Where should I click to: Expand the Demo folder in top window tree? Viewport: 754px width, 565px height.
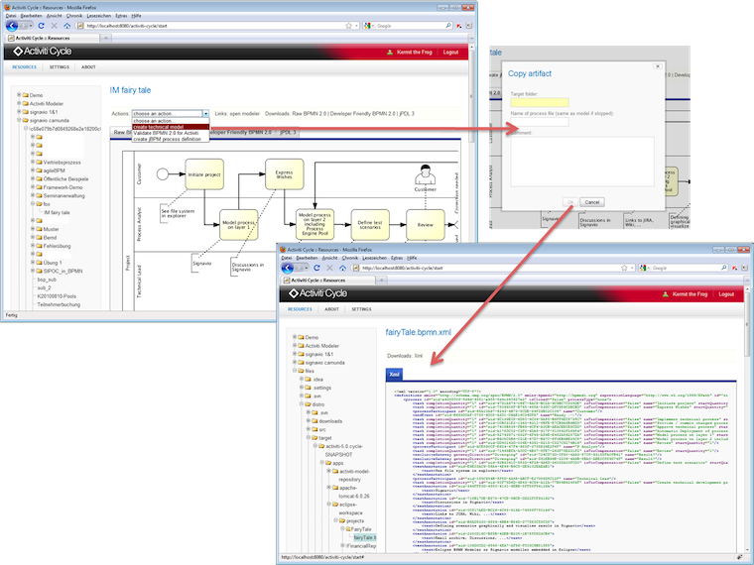19,95
